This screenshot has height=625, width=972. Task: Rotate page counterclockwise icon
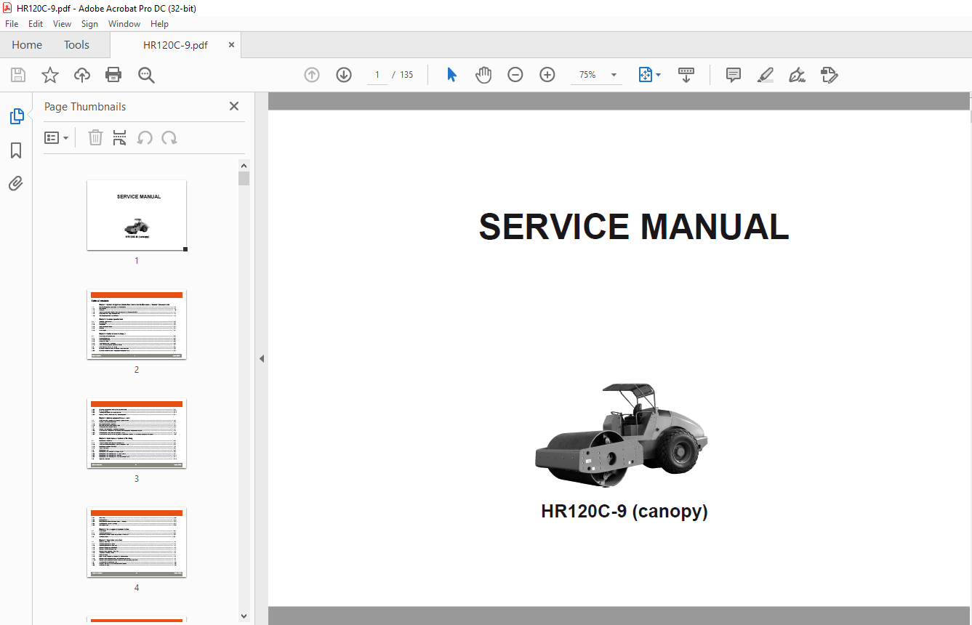tap(145, 137)
